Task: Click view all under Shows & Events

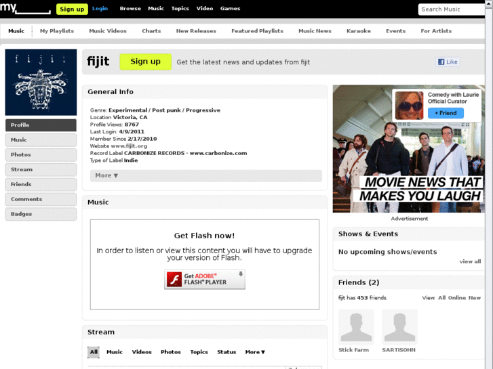Action: pyautogui.click(x=470, y=261)
